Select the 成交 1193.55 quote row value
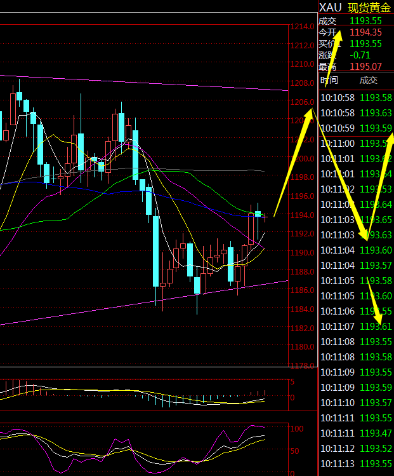 click(365, 21)
